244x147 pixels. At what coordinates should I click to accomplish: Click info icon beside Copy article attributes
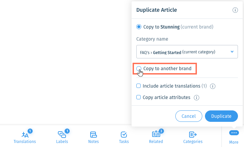[197, 98]
